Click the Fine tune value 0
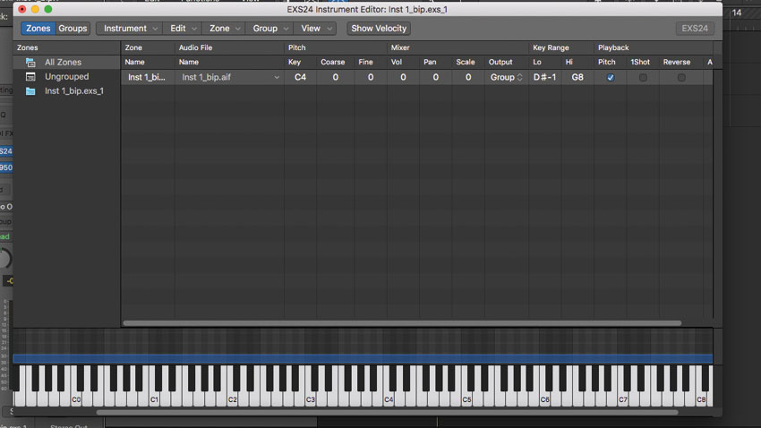 (x=371, y=77)
